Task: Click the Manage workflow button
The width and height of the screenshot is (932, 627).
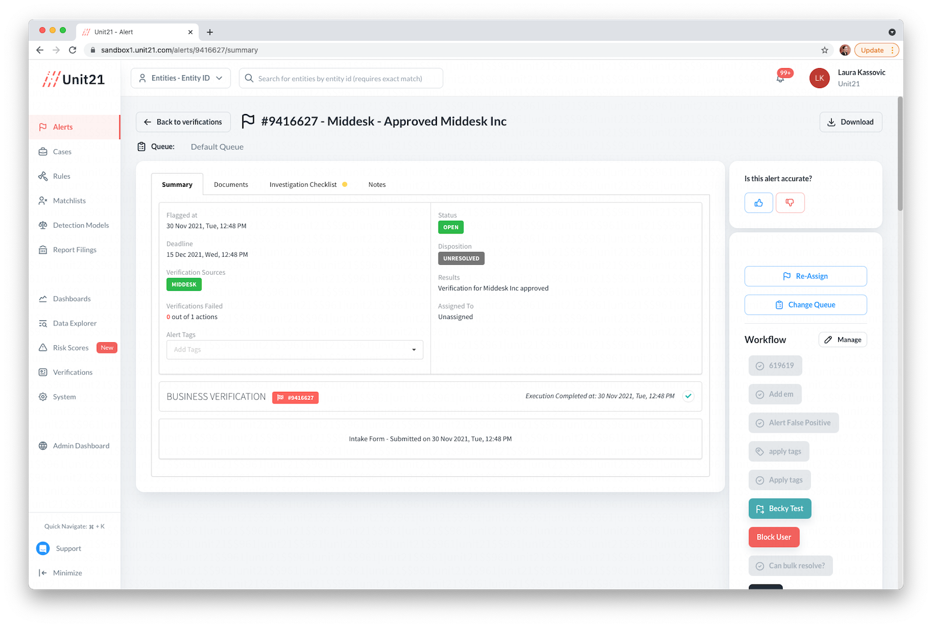Action: 843,339
